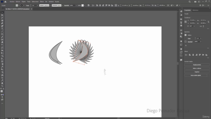Switch to the Bibliotecas panel tab

(x=195, y=10)
